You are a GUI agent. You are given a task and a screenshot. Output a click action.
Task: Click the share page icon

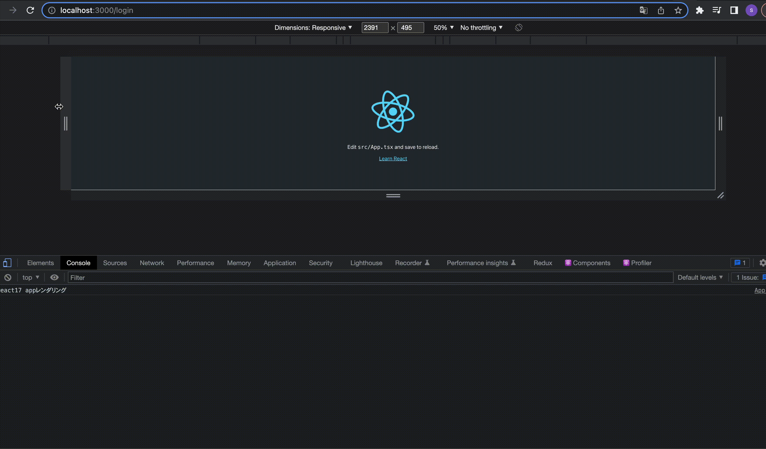[661, 10]
